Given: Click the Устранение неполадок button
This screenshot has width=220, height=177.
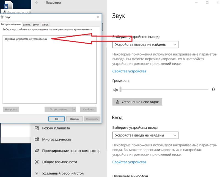Looking at the screenshot, I should (137, 102).
